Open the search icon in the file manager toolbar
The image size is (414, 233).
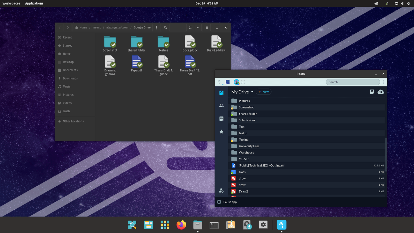165,27
